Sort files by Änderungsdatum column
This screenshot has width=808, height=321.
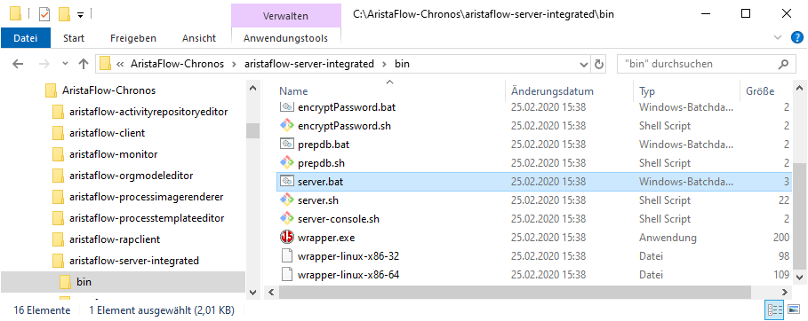click(x=552, y=91)
